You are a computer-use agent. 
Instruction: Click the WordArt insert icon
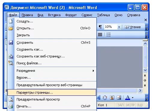[x=99, y=98]
